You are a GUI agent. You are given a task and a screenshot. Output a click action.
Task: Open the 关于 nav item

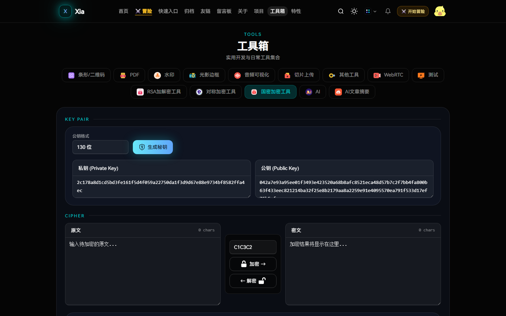pos(242,11)
